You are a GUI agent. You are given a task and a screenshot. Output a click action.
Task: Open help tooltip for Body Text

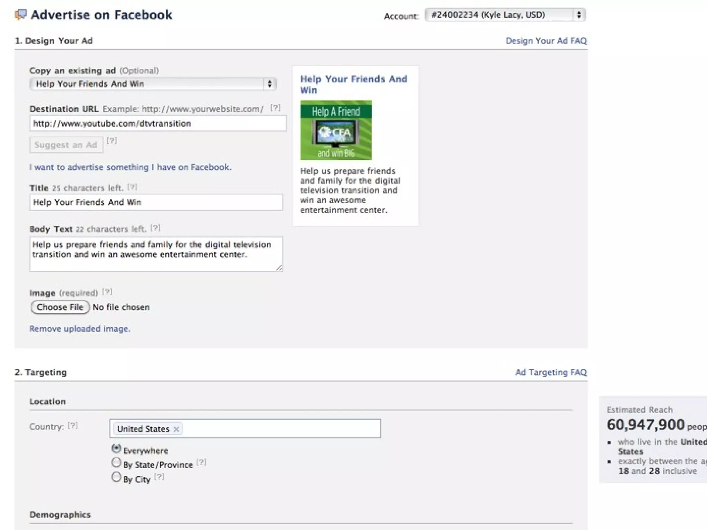coord(155,228)
